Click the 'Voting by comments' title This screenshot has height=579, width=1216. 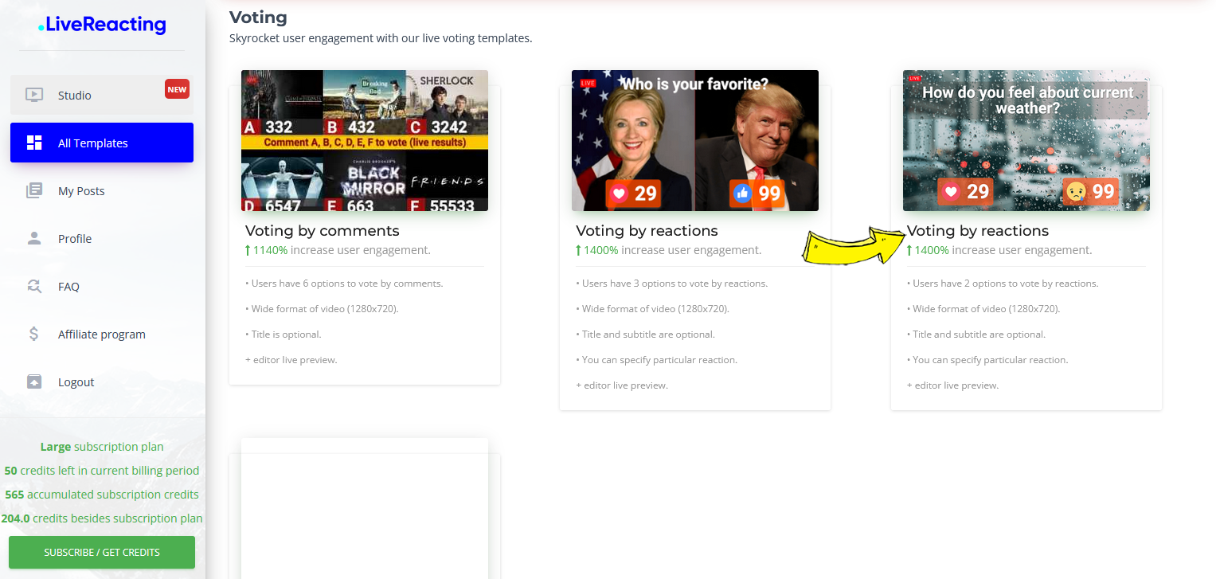tap(323, 231)
